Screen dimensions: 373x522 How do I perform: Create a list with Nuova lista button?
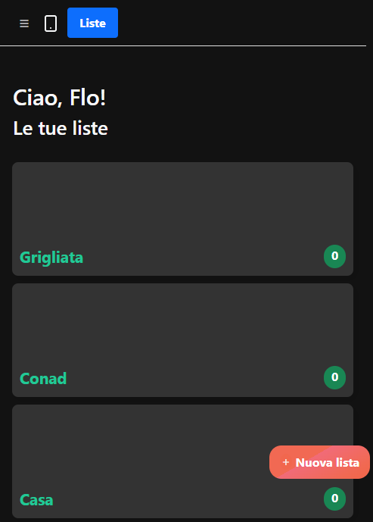point(319,462)
